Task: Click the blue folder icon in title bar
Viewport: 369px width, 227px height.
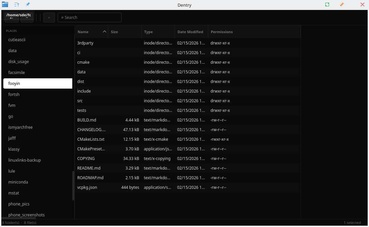Action: click(x=5, y=5)
